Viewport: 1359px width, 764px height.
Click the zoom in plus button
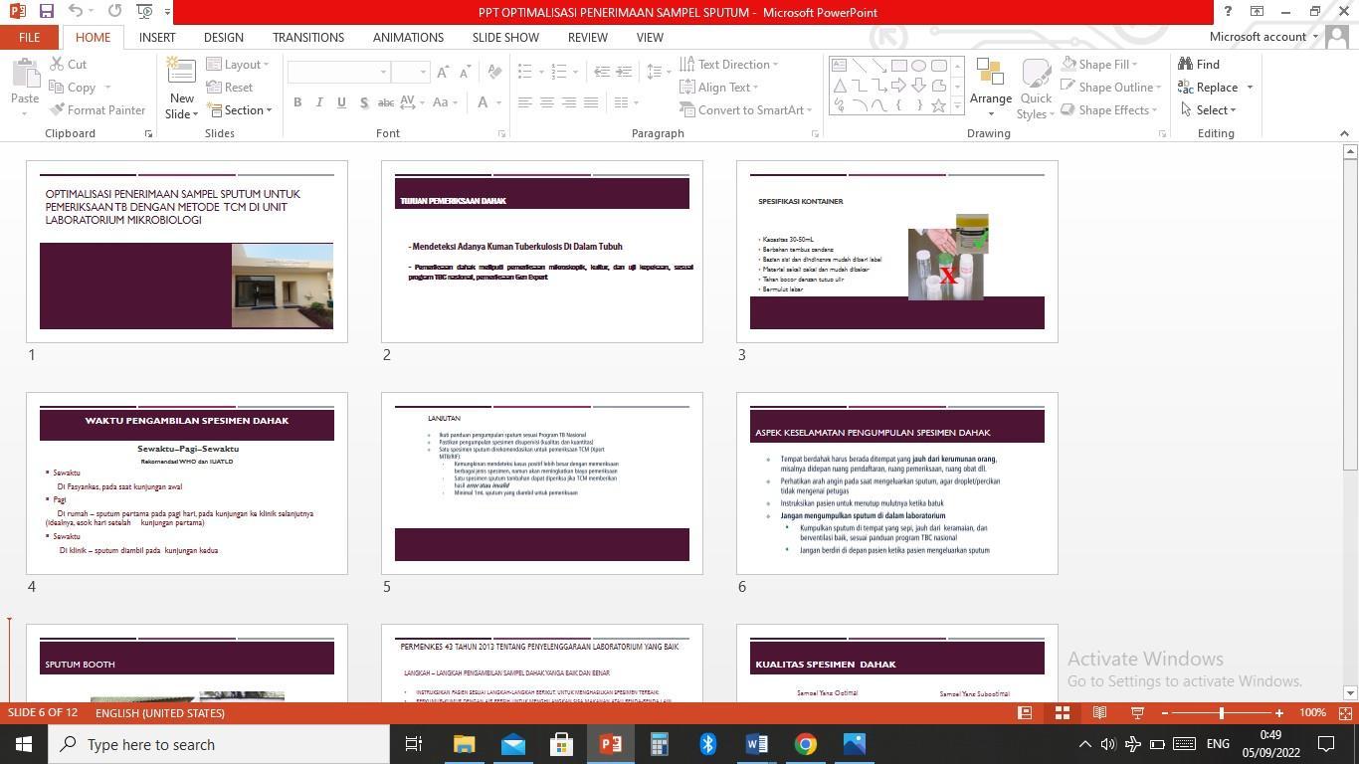[1279, 713]
